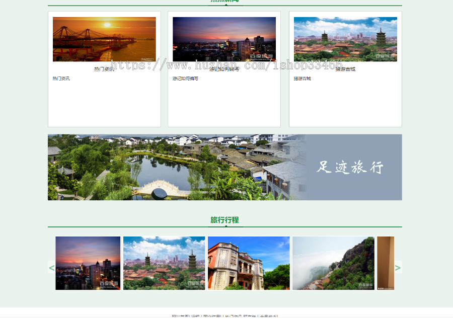Click the sunset bridge thumbnail on 热门资讯 card

(x=104, y=38)
